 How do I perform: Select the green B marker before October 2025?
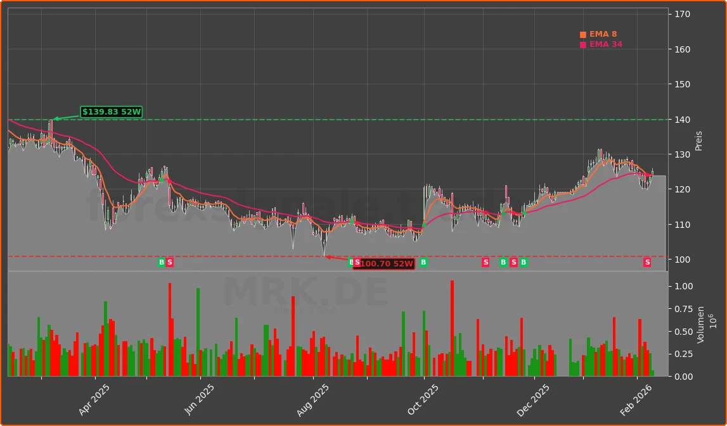point(424,261)
